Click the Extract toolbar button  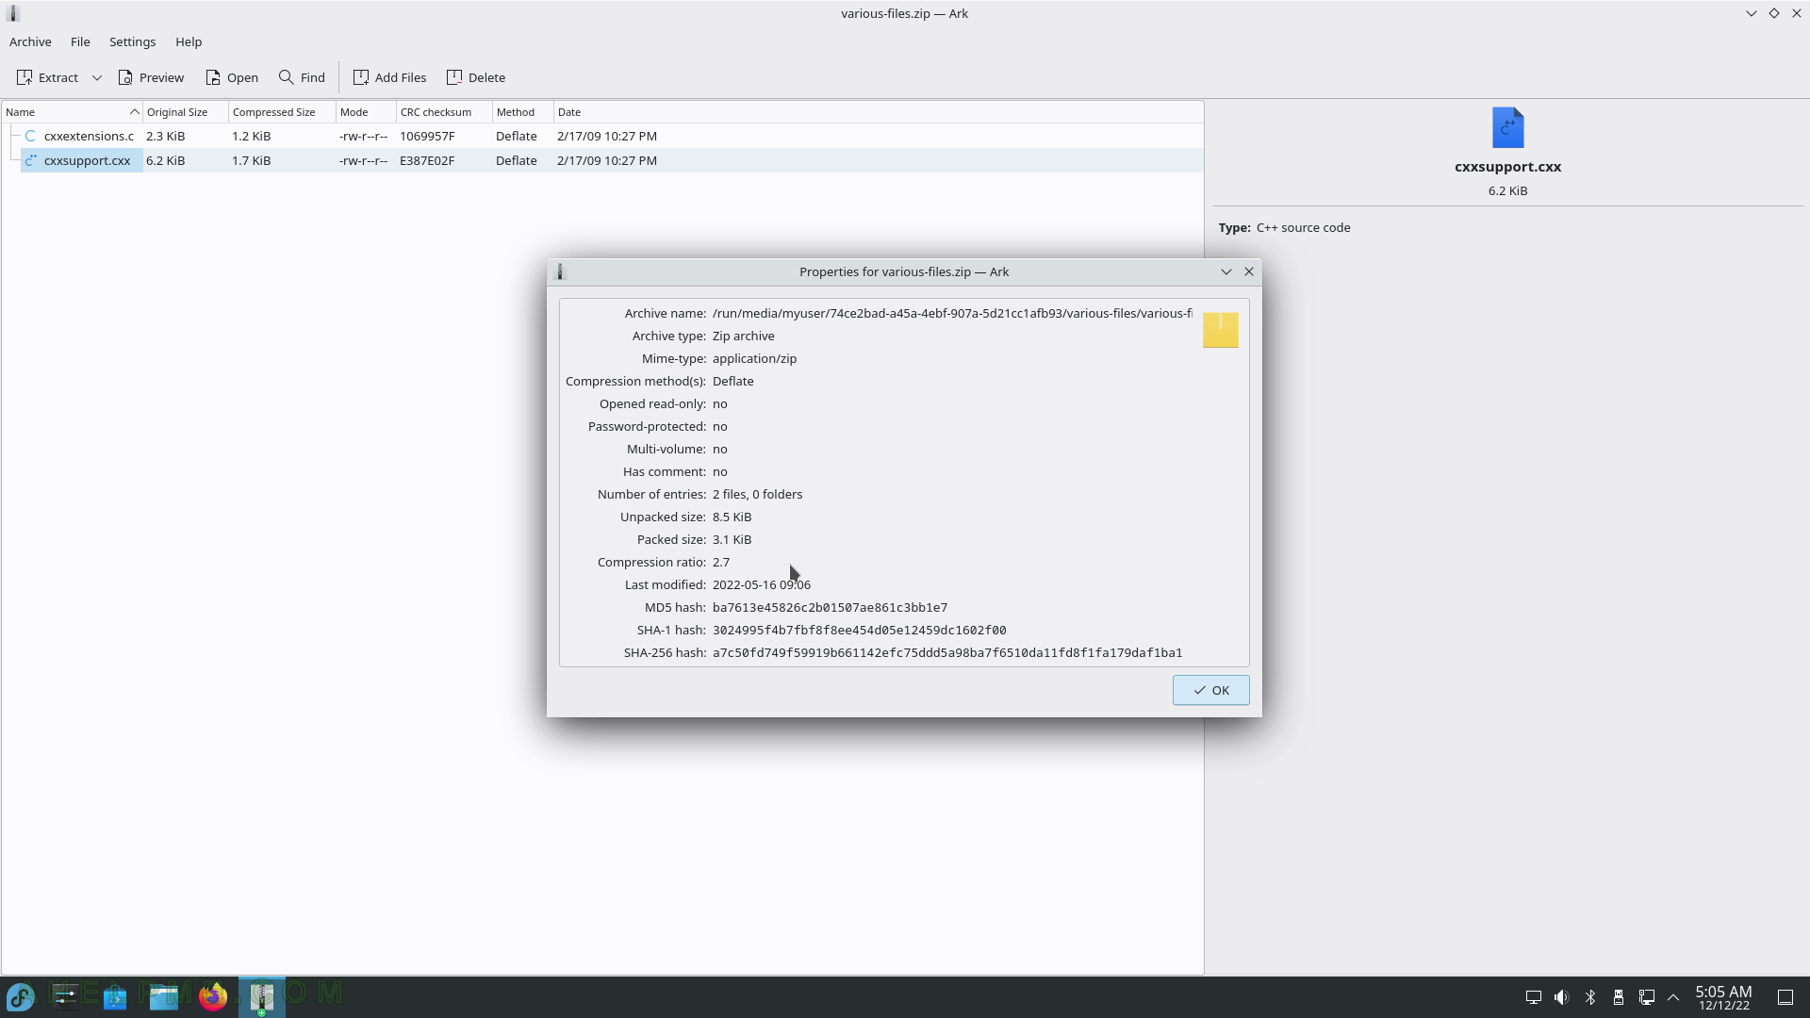coord(47,77)
